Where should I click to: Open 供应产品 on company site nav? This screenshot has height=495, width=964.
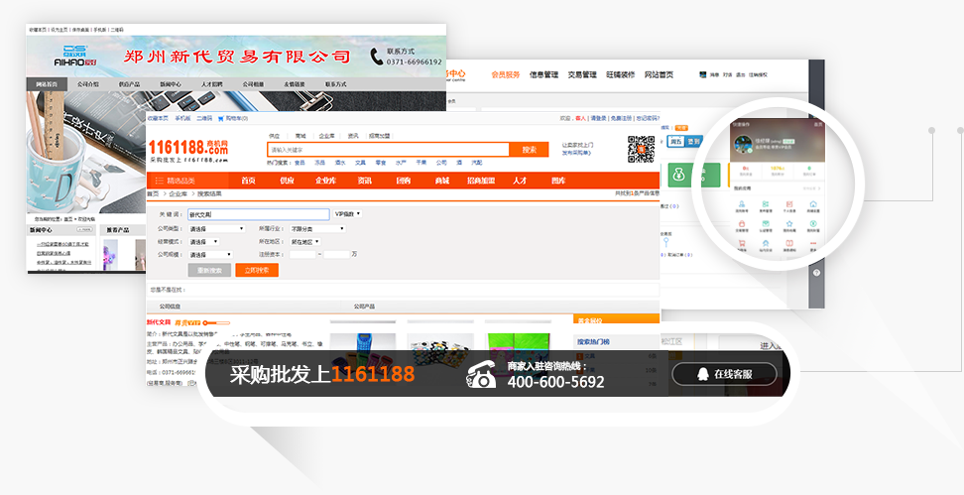tap(129, 84)
